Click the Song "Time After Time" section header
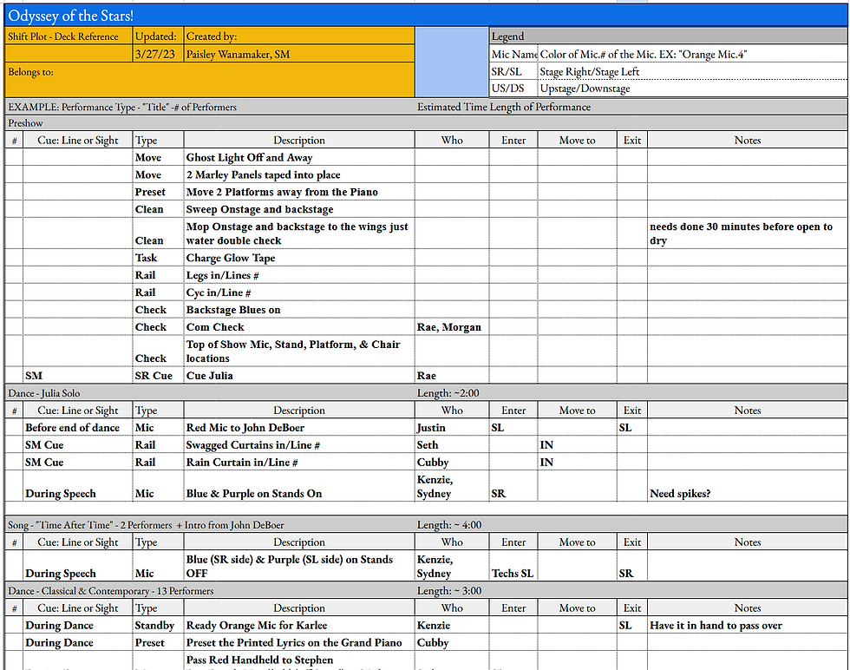The image size is (850, 670). click(210, 524)
